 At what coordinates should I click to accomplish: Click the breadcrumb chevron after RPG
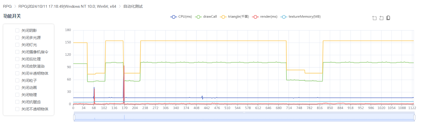(15, 6)
